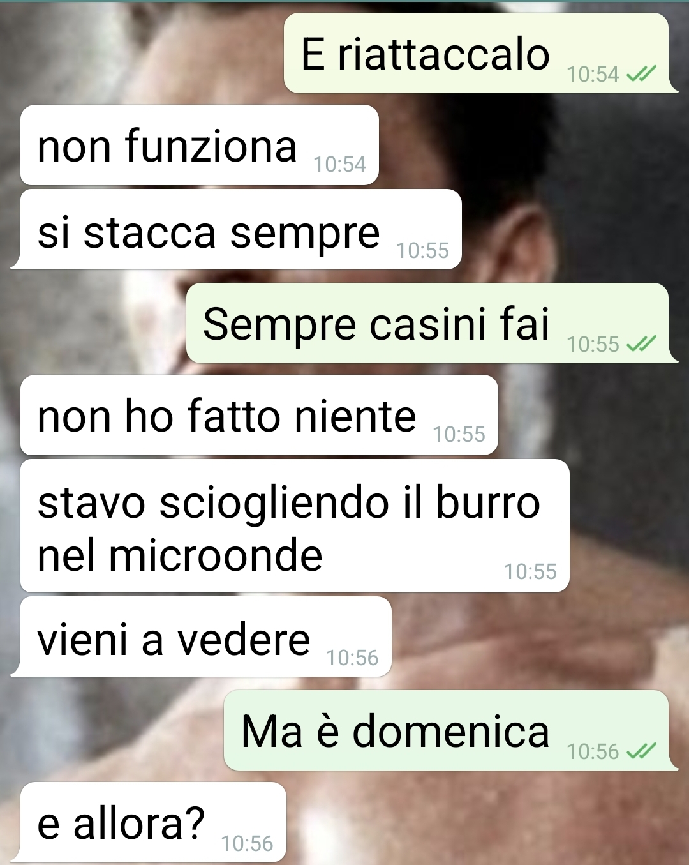Tap the double-check ticks on 'E riattaccalo'
Image resolution: width=689 pixels, height=865 pixels.
coord(641,75)
